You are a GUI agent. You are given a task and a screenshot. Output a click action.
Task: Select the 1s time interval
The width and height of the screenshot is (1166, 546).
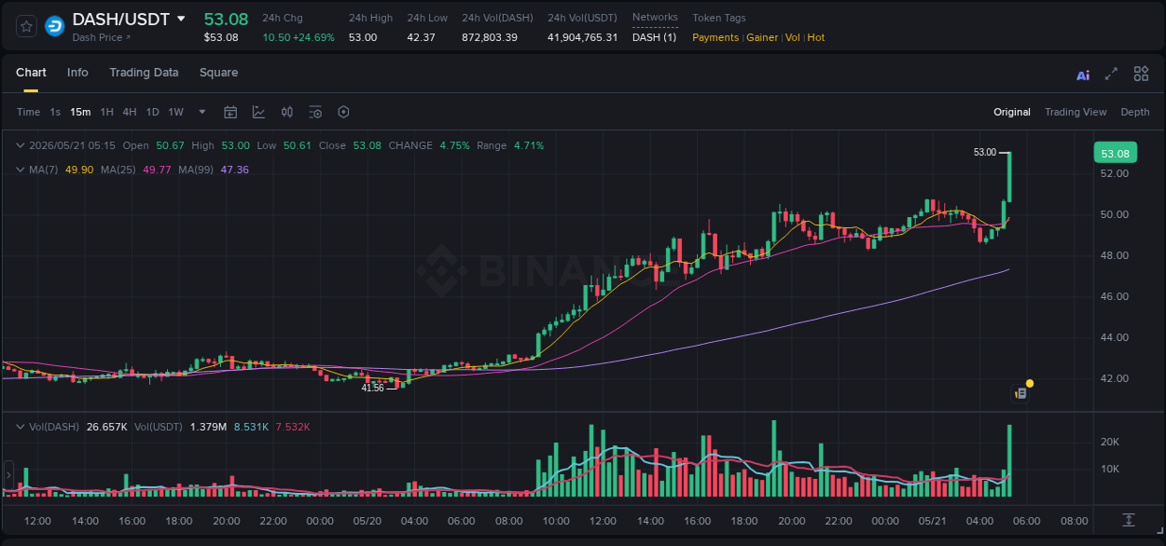pyautogui.click(x=55, y=112)
